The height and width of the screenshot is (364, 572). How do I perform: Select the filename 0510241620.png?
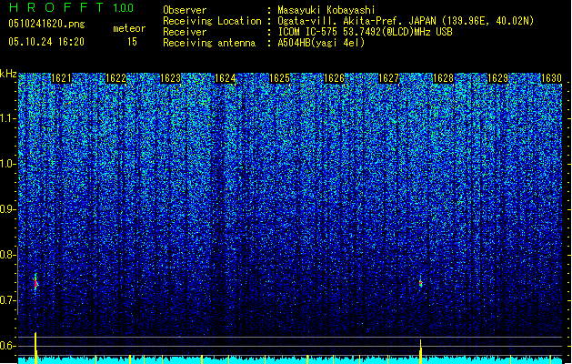click(x=46, y=24)
